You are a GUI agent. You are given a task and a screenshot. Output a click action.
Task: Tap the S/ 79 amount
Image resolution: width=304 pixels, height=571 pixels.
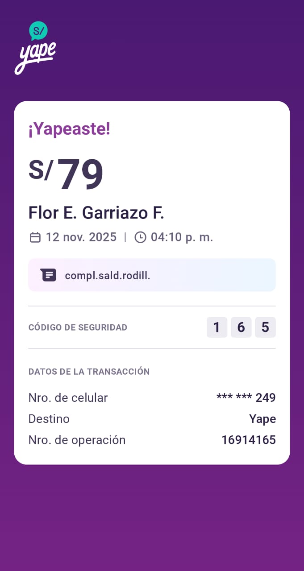click(66, 174)
